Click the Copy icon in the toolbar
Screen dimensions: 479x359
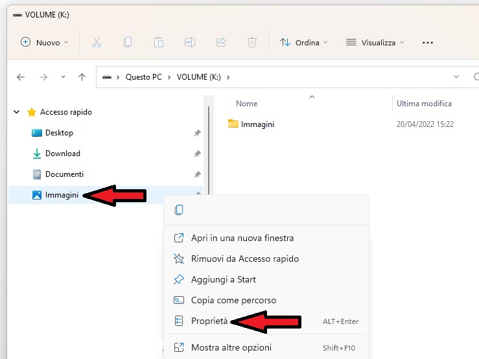128,42
